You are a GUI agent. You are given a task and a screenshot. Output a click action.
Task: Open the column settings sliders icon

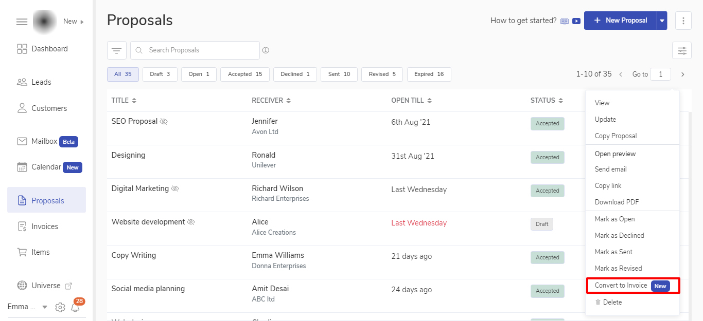click(682, 50)
